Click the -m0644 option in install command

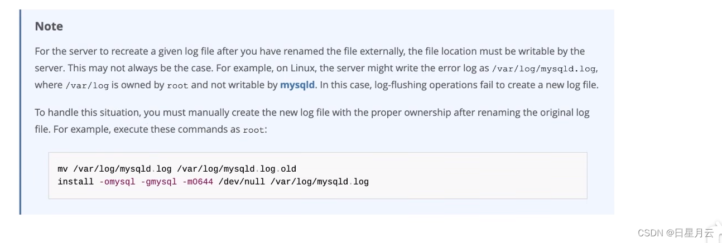[198, 182]
